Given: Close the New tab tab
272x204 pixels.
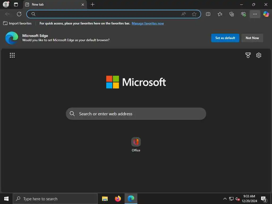Looking at the screenshot, I should pyautogui.click(x=83, y=5).
